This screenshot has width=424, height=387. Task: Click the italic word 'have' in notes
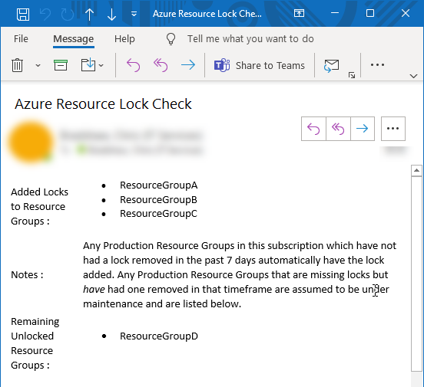(94, 290)
